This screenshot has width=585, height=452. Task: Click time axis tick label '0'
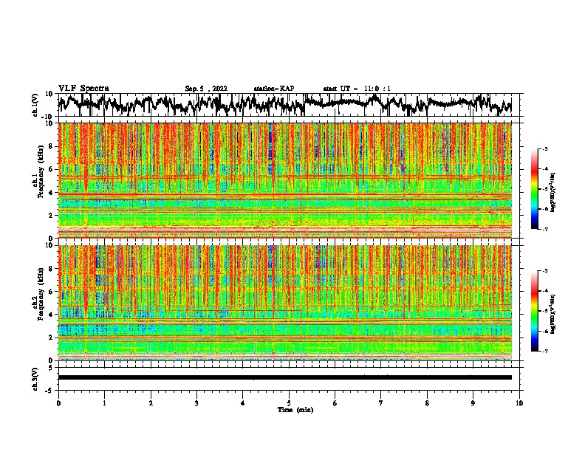pyautogui.click(x=58, y=403)
